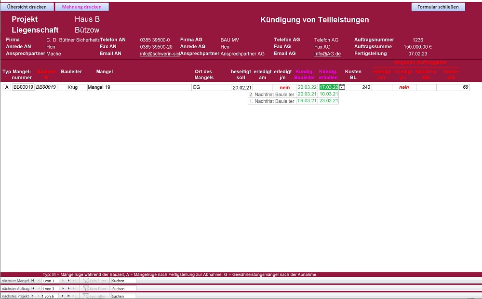Click Liegenschaft value Bützow

tap(87, 30)
